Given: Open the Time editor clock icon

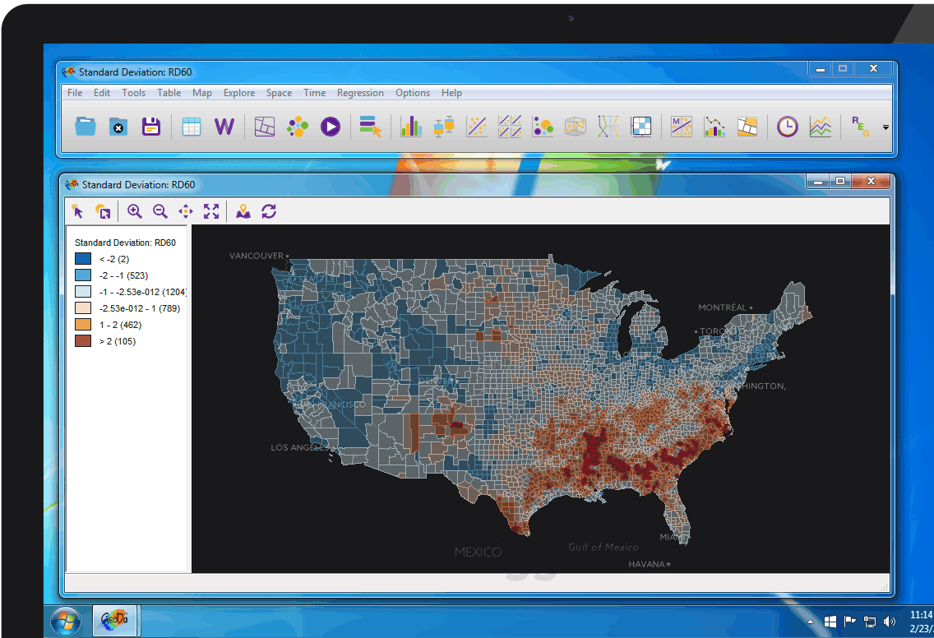Looking at the screenshot, I should (x=787, y=127).
